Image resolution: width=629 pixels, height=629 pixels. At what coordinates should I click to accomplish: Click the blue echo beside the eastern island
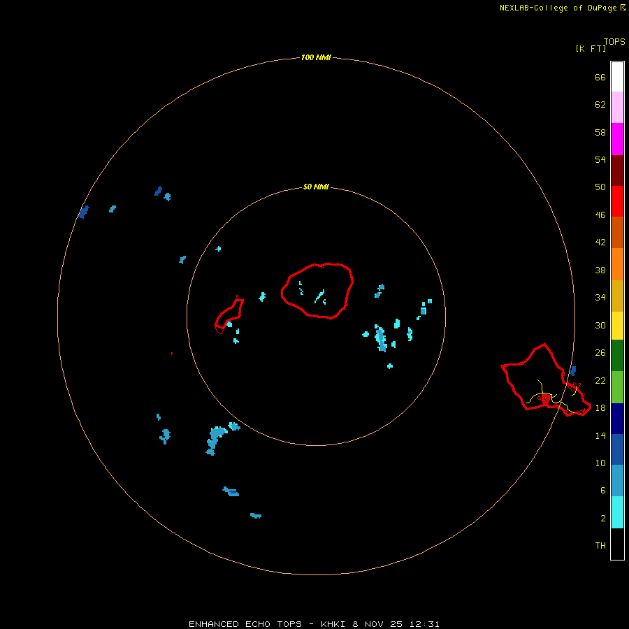point(573,370)
